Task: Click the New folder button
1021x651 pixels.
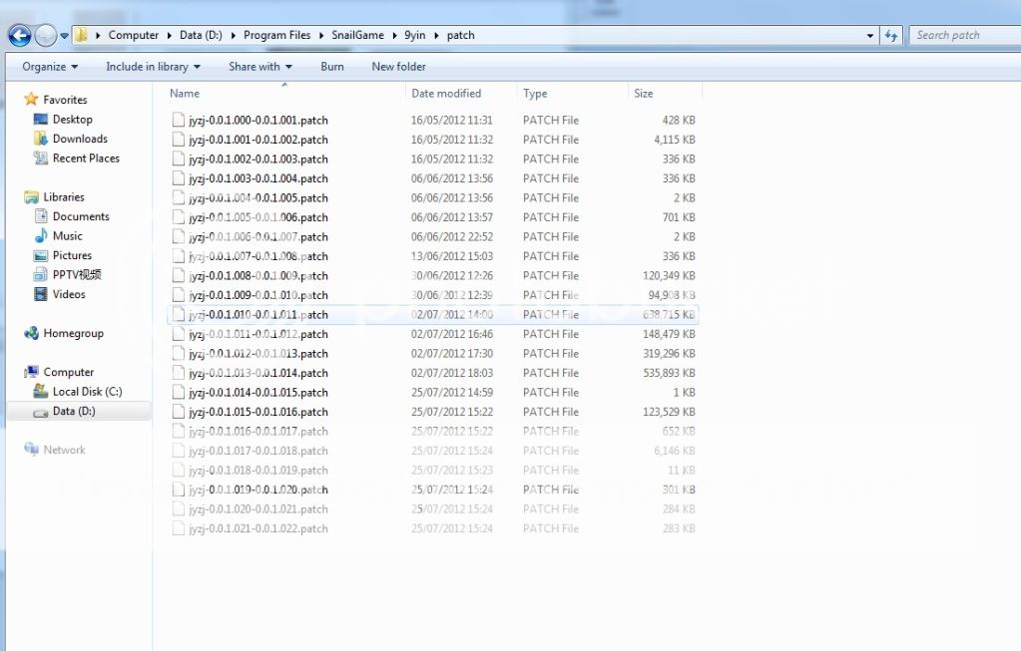Action: tap(398, 67)
